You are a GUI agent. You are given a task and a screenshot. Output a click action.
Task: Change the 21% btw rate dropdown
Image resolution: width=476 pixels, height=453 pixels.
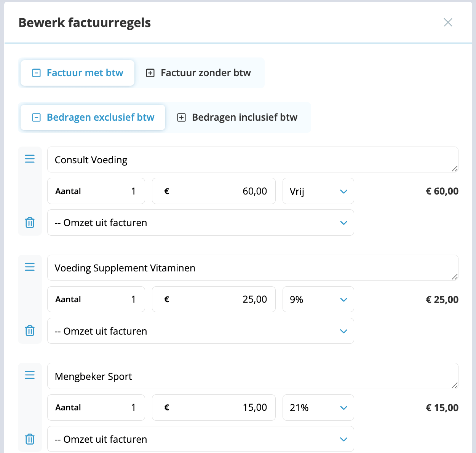(318, 408)
